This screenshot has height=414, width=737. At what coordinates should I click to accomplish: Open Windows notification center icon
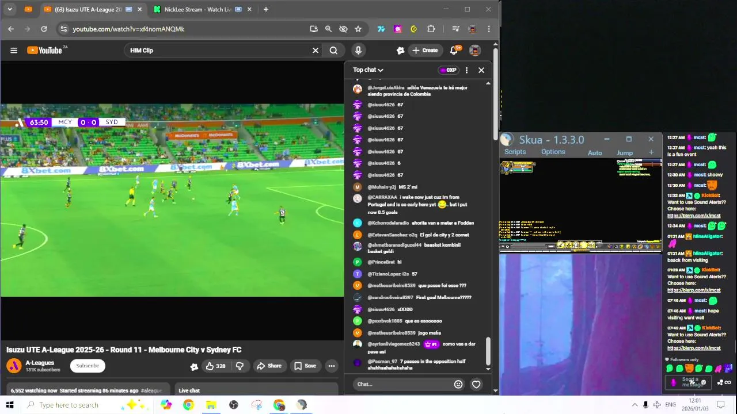[720, 405]
